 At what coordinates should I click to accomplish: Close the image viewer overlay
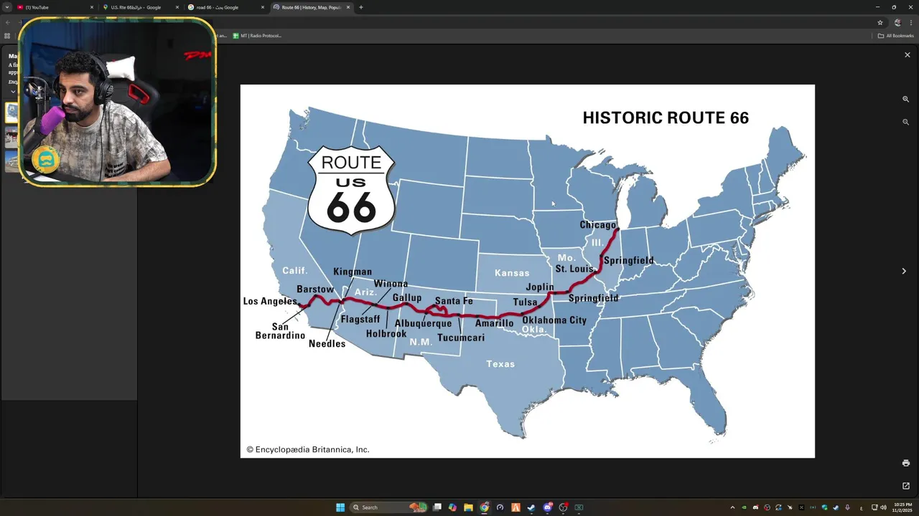pyautogui.click(x=907, y=55)
